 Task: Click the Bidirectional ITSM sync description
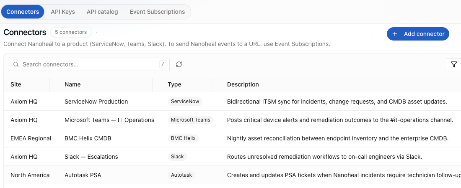point(337,102)
